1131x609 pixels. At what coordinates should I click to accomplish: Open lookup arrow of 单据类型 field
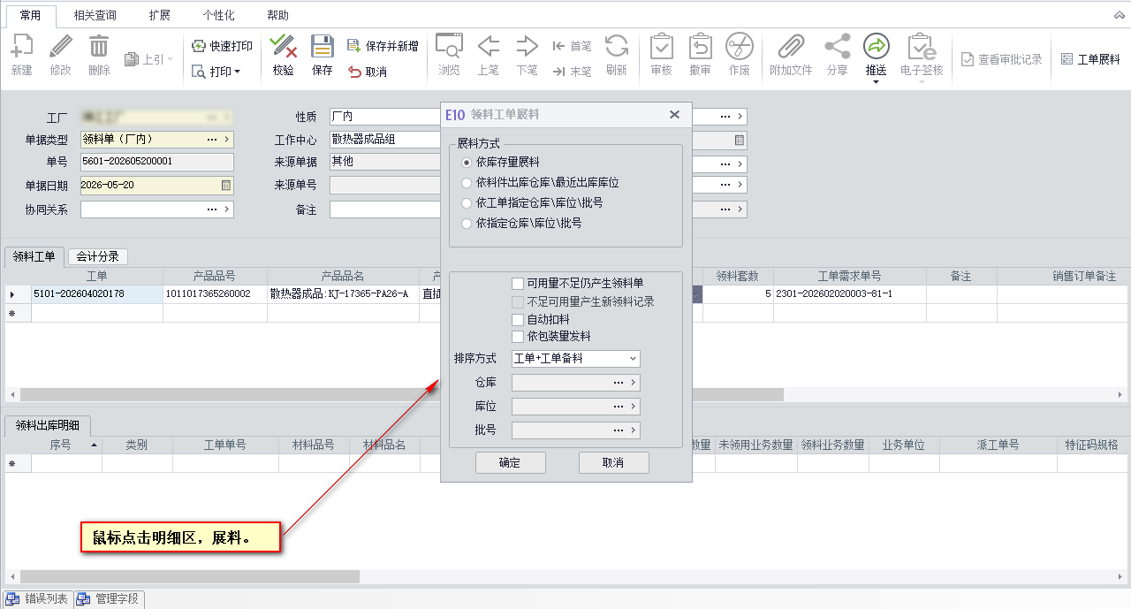[x=227, y=140]
